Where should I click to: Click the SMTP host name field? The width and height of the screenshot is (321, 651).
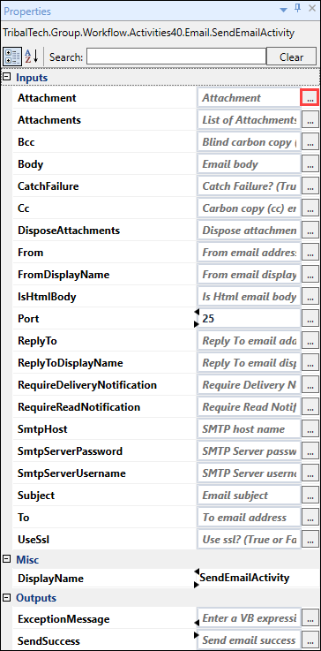[x=249, y=429]
